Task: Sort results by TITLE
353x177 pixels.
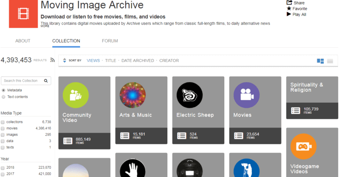Action: point(110,61)
